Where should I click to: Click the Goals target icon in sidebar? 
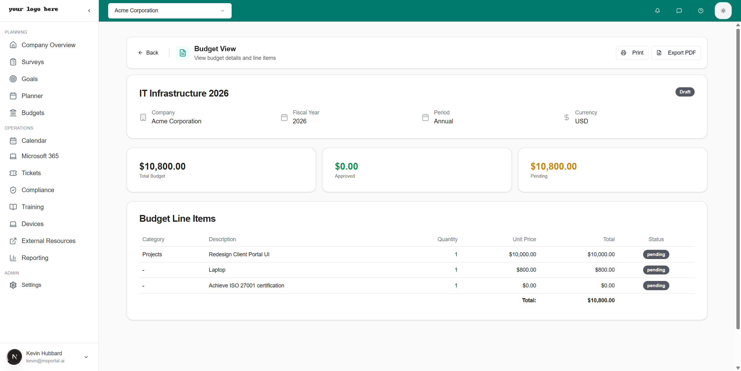coord(13,79)
